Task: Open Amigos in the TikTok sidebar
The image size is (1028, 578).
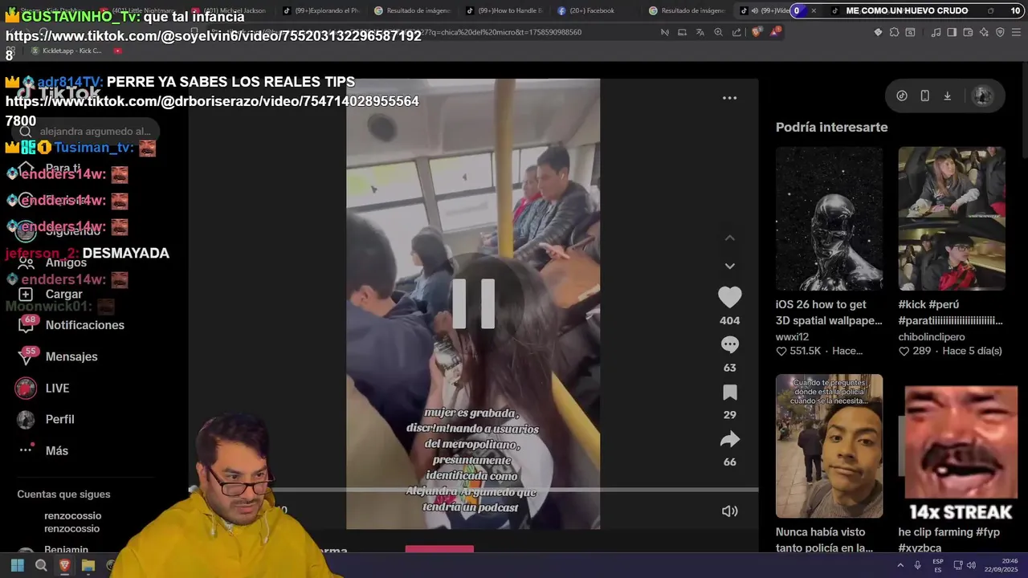Action: point(51,263)
